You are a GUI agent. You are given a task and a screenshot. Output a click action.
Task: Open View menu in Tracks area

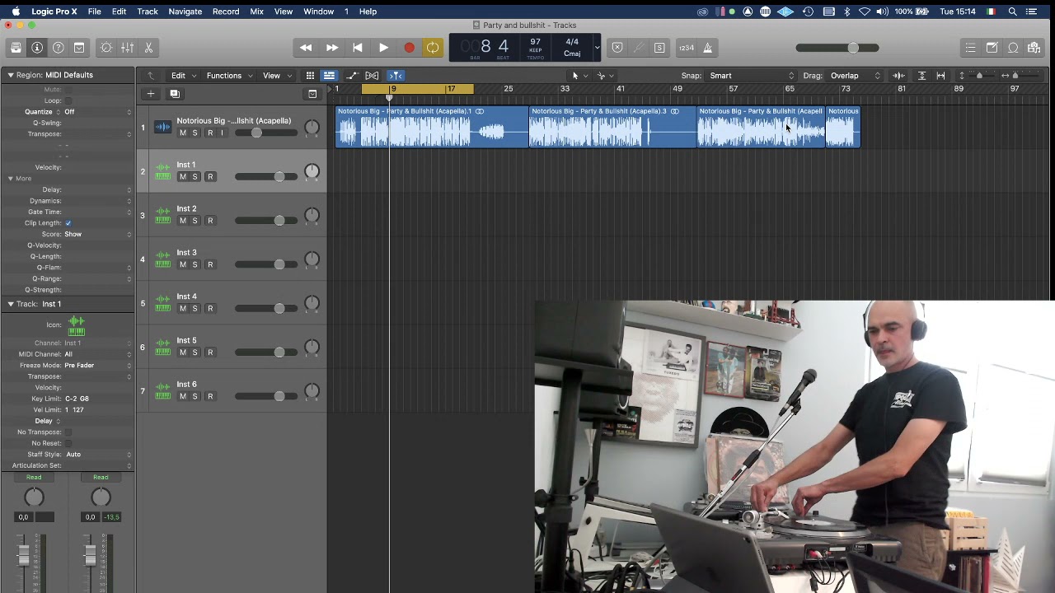tap(276, 75)
